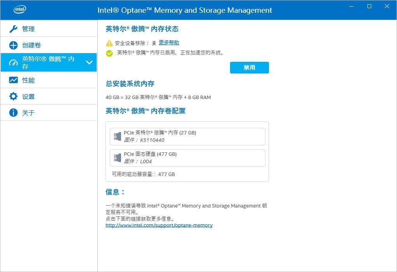Click the plus circle icon beside 创建卷
Viewport: 397px width, 272px height.
click(x=13, y=45)
